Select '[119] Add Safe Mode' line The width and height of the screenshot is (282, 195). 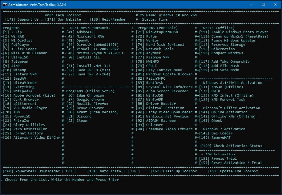[x=219, y=70]
